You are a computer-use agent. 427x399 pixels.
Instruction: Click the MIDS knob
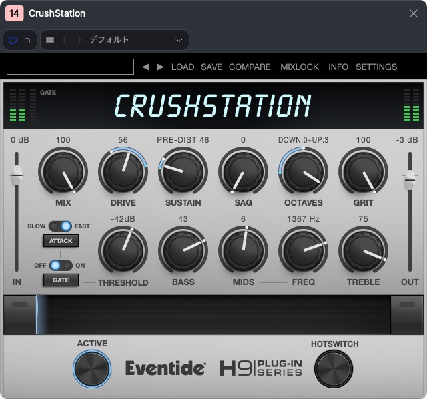[x=243, y=250]
